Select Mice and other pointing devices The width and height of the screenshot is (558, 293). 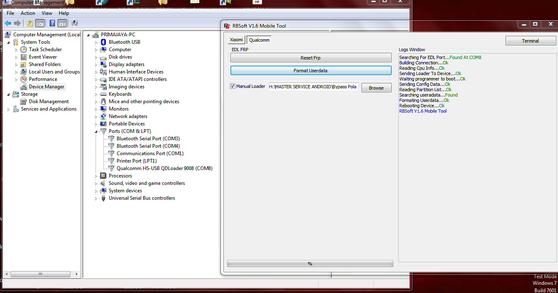coord(144,102)
